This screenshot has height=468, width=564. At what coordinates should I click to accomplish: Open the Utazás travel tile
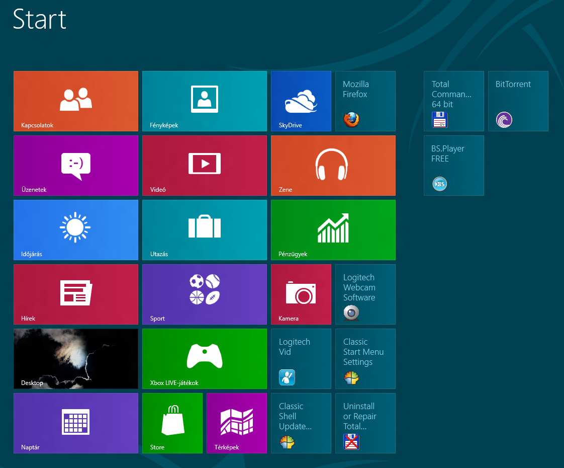click(204, 230)
